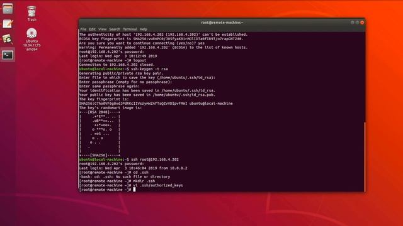Click the terminal title 'root@remote-machine:~'
403x226 pixels.
click(222, 23)
